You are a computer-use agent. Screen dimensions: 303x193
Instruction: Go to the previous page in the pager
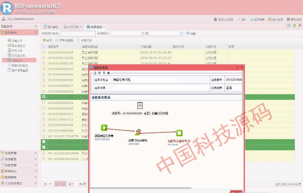click(x=63, y=184)
